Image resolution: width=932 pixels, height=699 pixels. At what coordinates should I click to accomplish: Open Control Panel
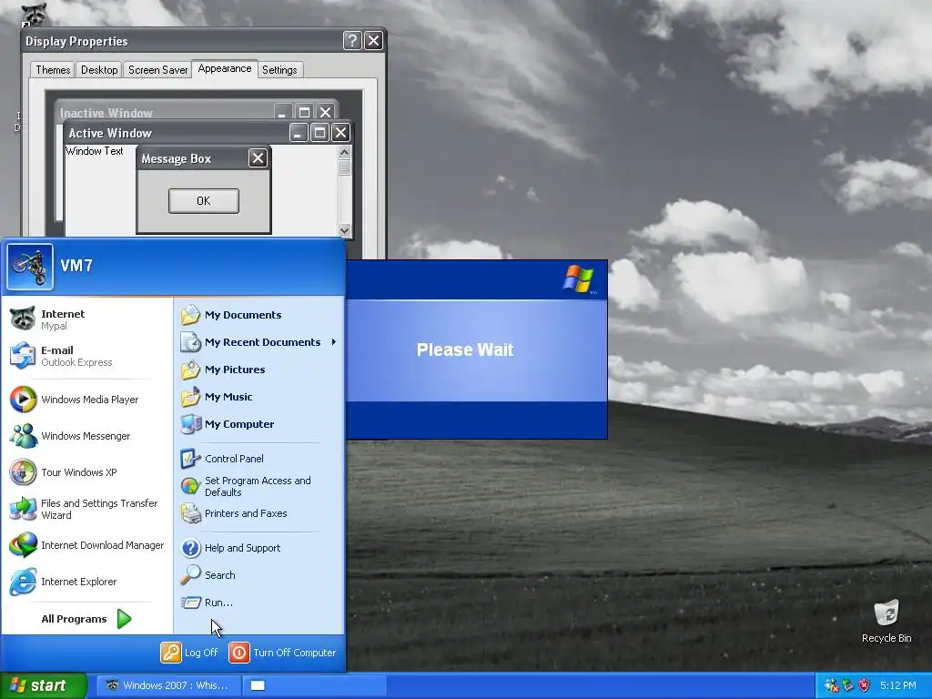click(x=259, y=459)
